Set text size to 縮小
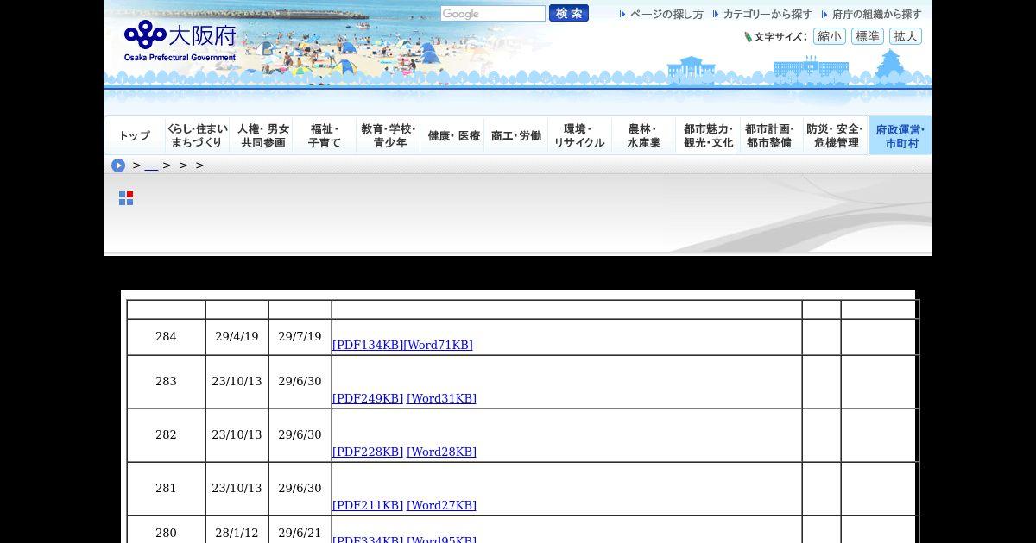This screenshot has width=1036, height=543. tap(830, 36)
